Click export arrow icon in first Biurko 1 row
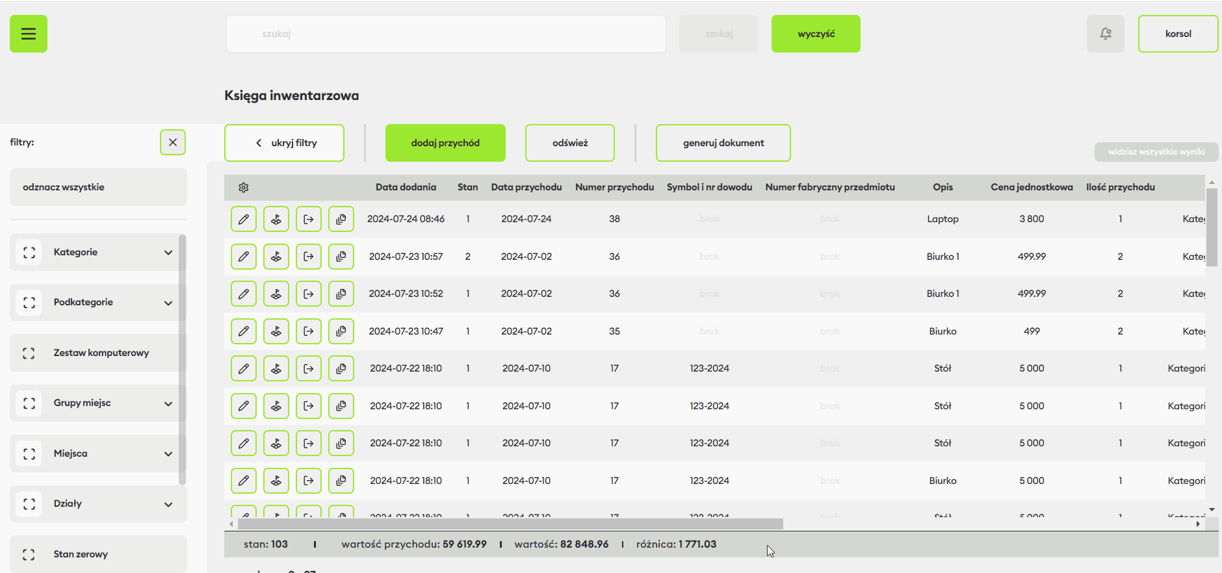 point(309,257)
